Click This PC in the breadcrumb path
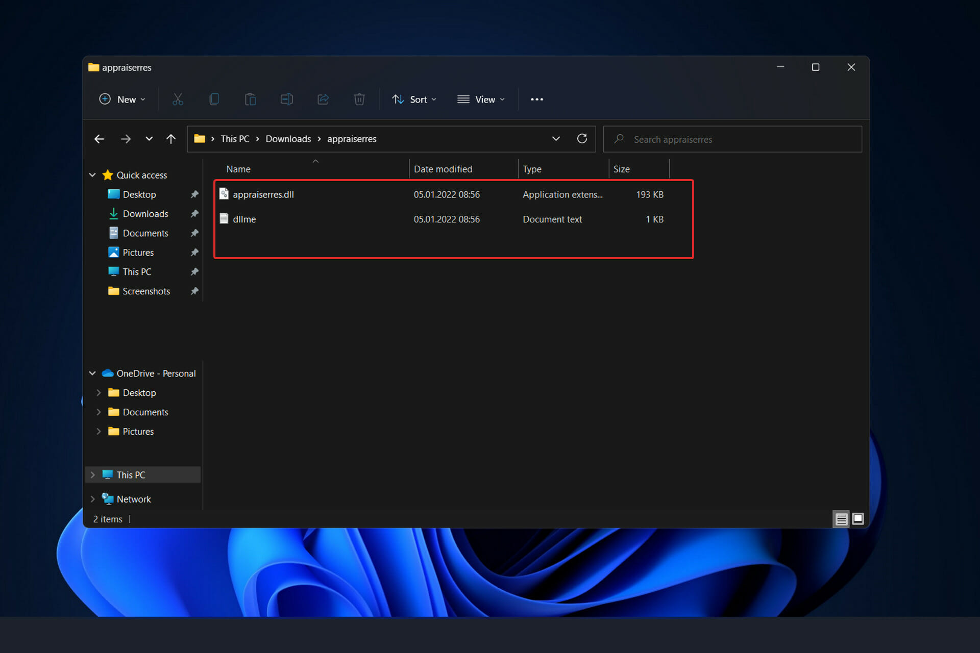The width and height of the screenshot is (980, 653). 235,139
